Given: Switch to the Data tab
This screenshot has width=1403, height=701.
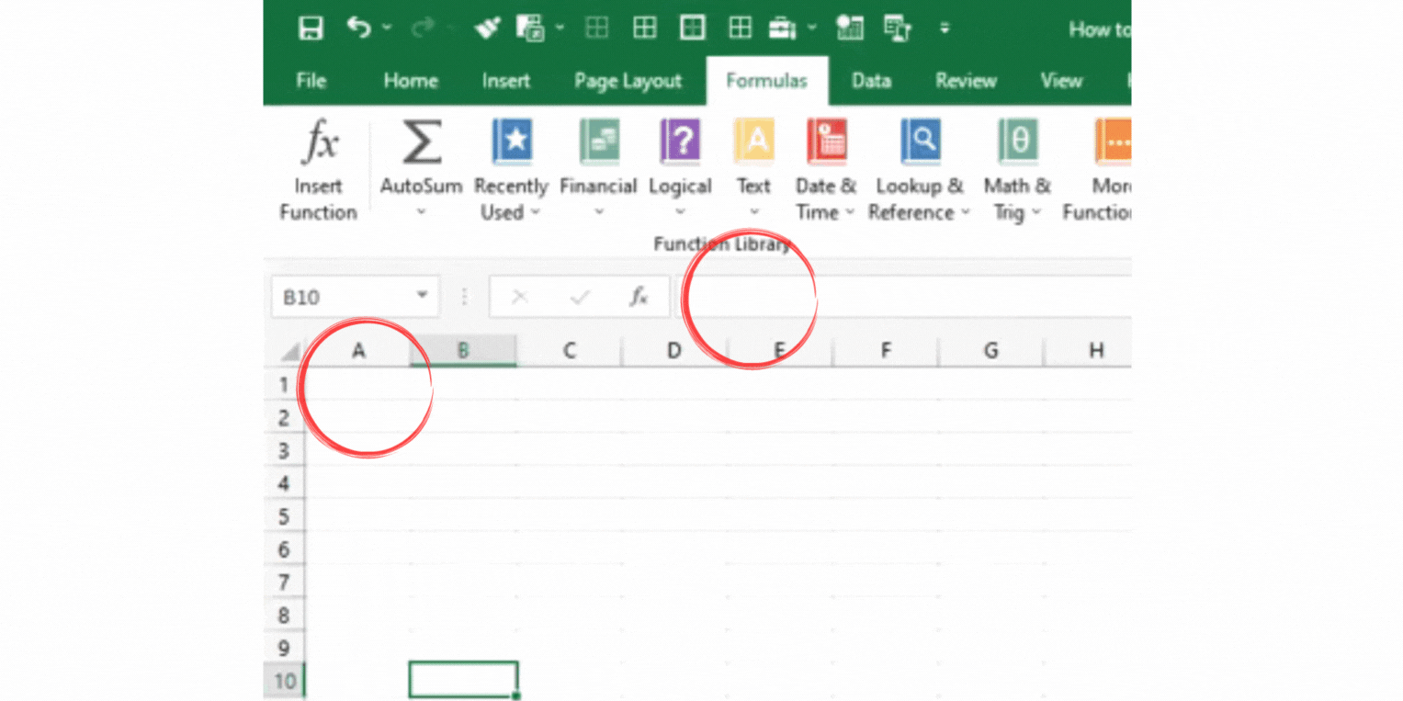Looking at the screenshot, I should [x=870, y=81].
